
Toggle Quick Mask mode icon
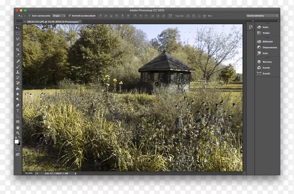point(18,149)
